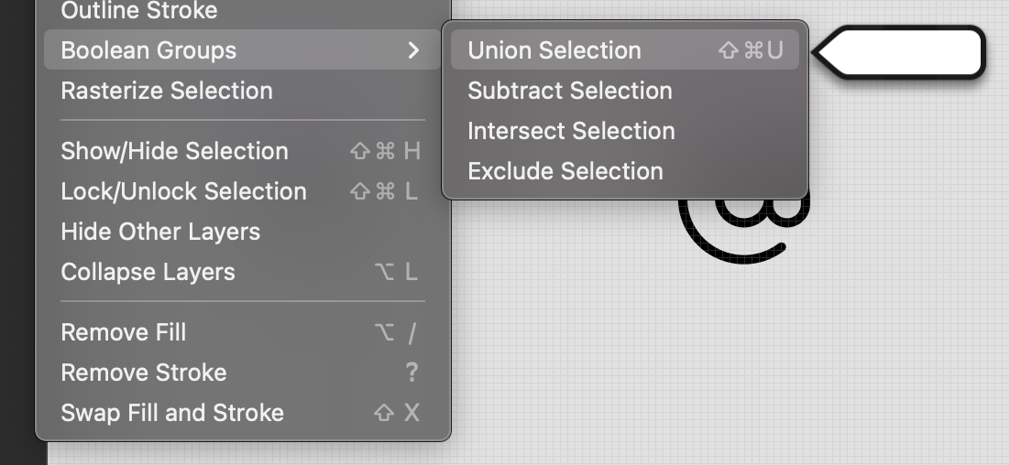Toggle Show/Hide Selection
Screen dimensions: 1010x465
click(174, 151)
